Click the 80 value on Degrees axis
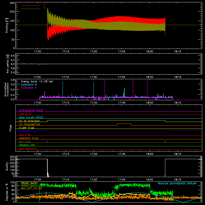Screen dimensions: 205x205 (13, 186)
